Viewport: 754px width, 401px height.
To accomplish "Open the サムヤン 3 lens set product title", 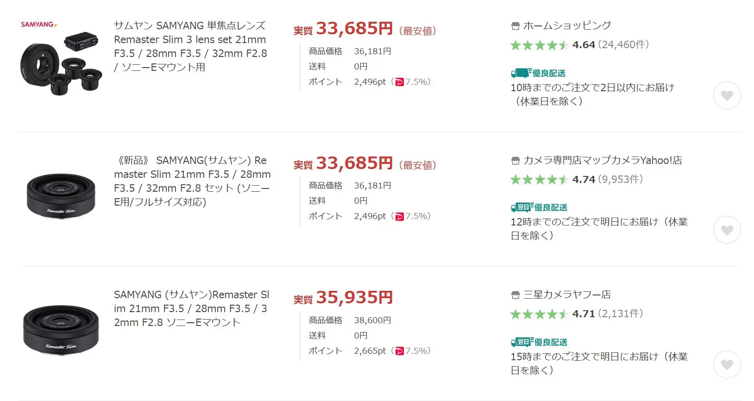I will 190,46.
